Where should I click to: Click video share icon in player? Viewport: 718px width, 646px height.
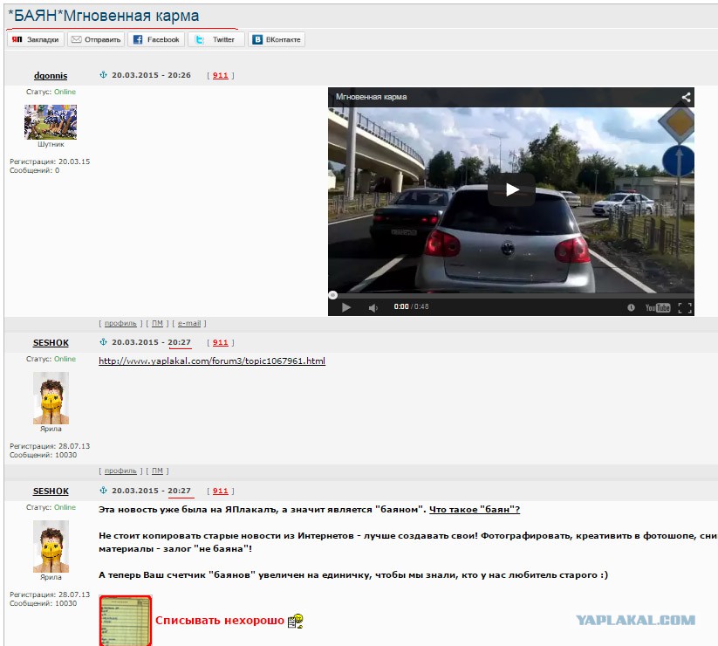pyautogui.click(x=686, y=97)
